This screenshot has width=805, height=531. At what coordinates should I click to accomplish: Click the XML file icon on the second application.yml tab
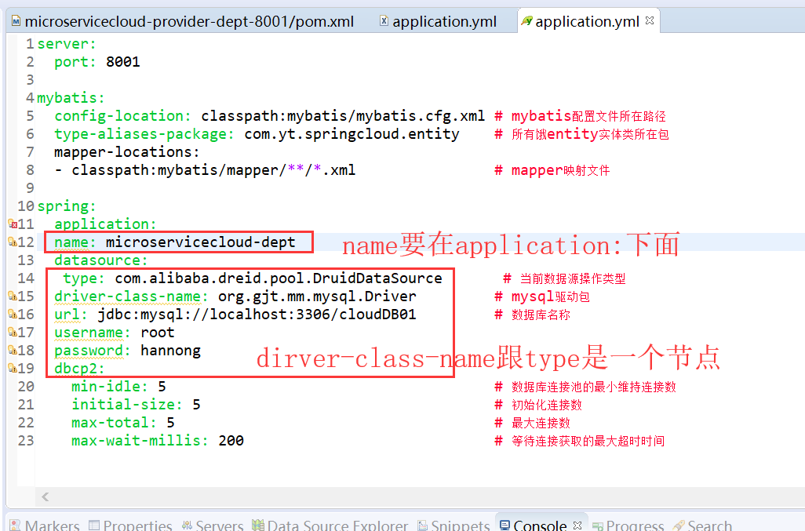pos(384,21)
